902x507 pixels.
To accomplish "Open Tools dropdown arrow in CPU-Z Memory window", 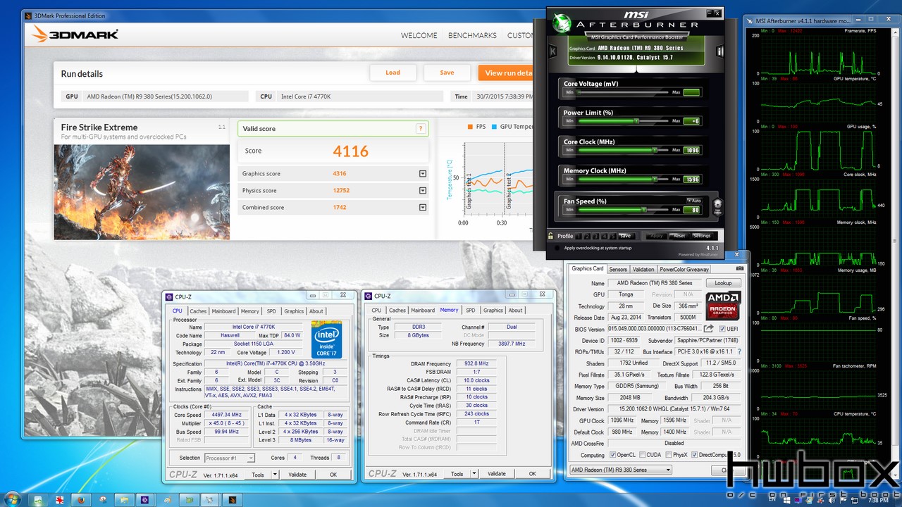I will (473, 474).
